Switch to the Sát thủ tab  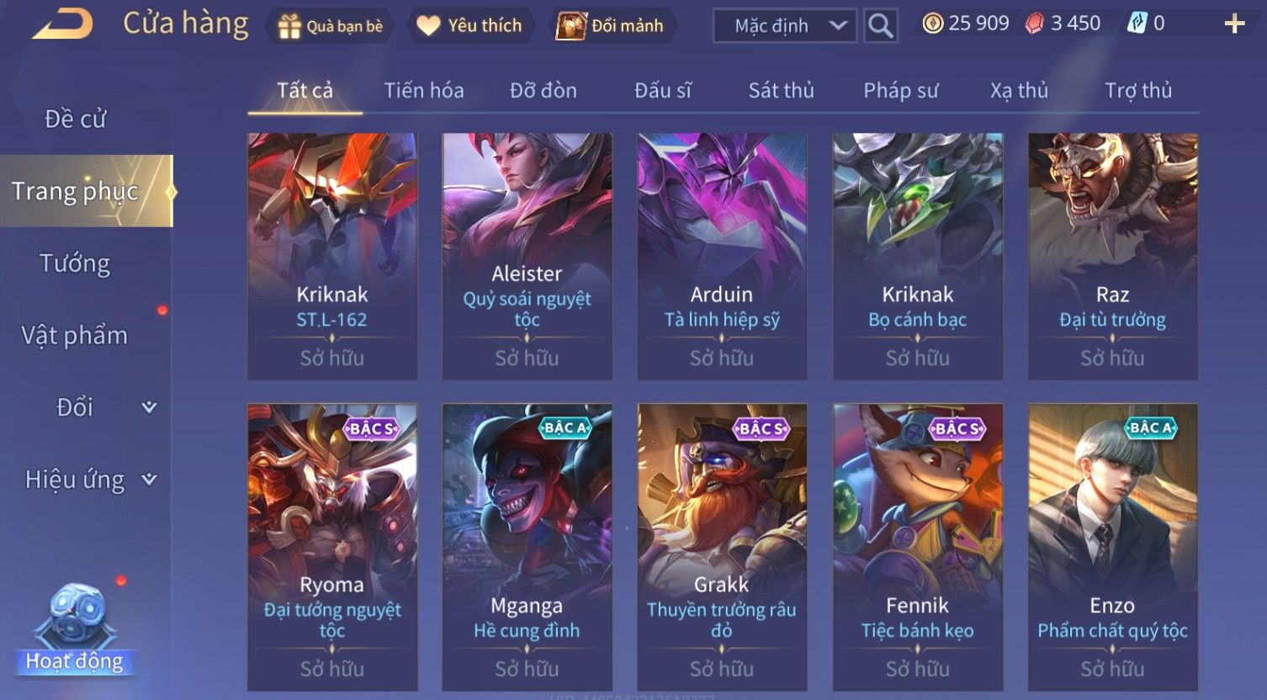tap(781, 90)
